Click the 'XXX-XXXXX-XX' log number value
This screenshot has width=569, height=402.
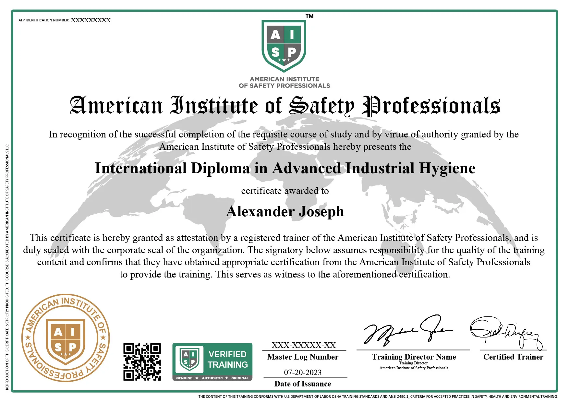tap(304, 345)
